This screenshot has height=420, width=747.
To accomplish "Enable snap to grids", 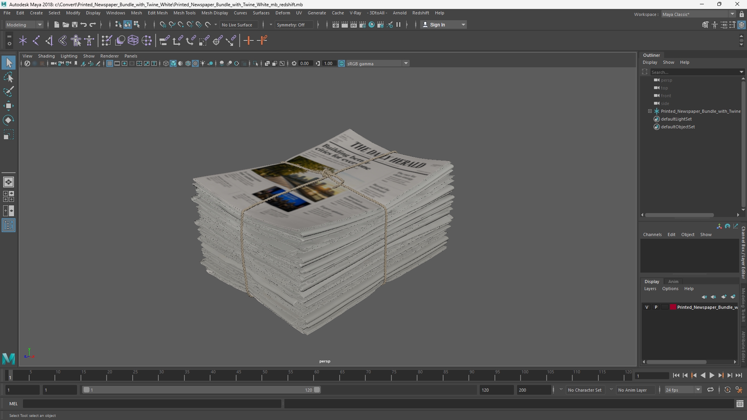I will 163,24.
